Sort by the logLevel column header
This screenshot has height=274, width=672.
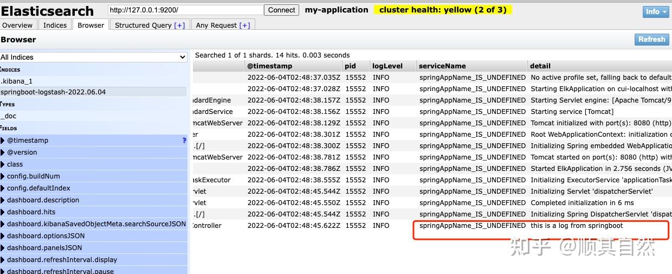392,66
